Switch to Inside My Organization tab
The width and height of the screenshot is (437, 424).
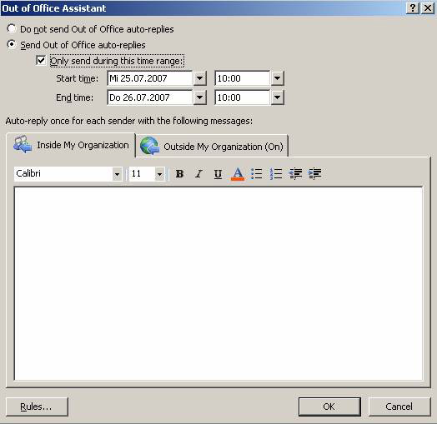point(72,145)
